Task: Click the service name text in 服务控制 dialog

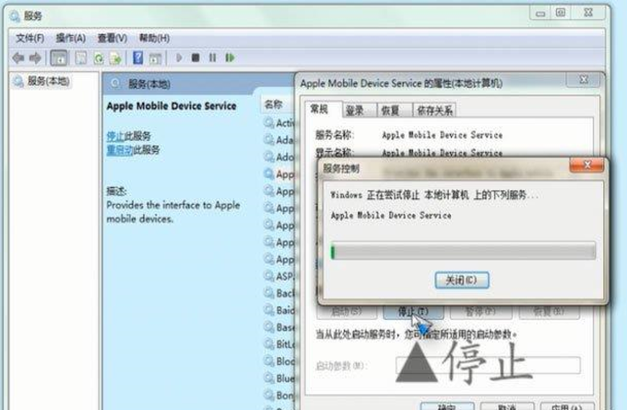Action: (x=391, y=215)
